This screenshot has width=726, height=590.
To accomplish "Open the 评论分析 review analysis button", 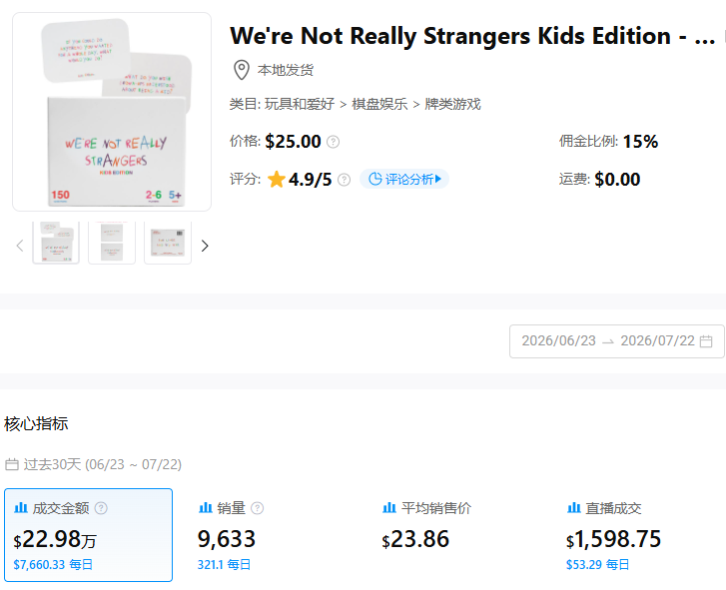I will tap(404, 179).
